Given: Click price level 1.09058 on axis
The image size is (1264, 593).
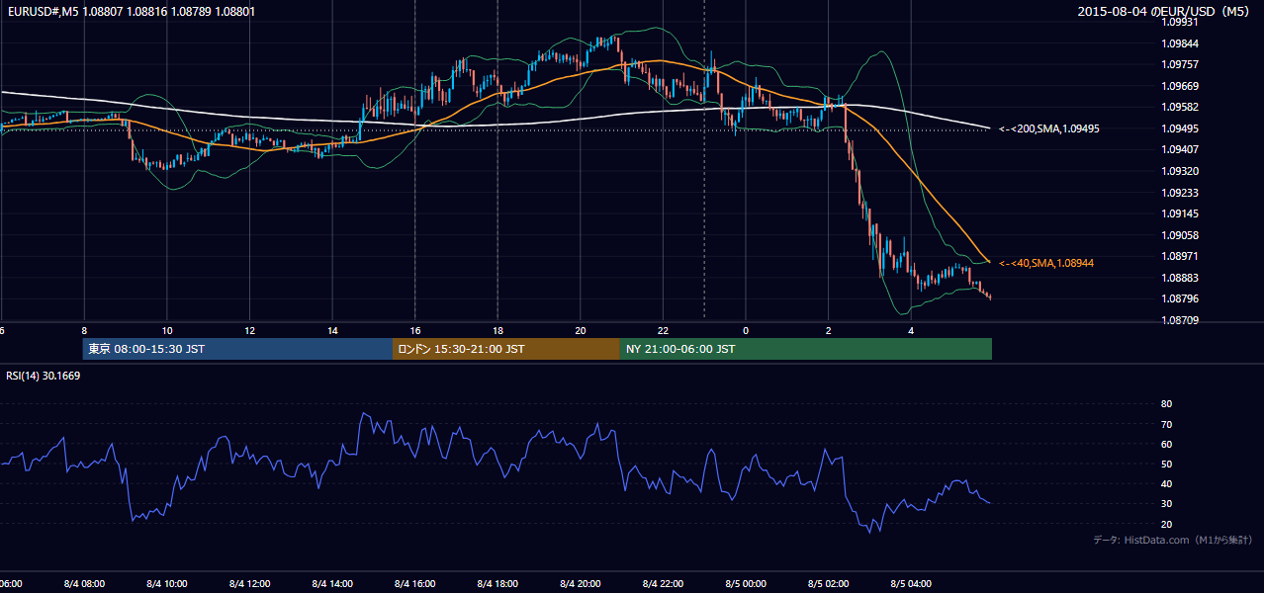Looking at the screenshot, I should point(1181,235).
